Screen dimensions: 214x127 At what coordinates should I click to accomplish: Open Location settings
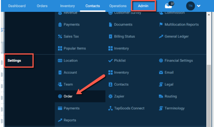[x=71, y=61]
